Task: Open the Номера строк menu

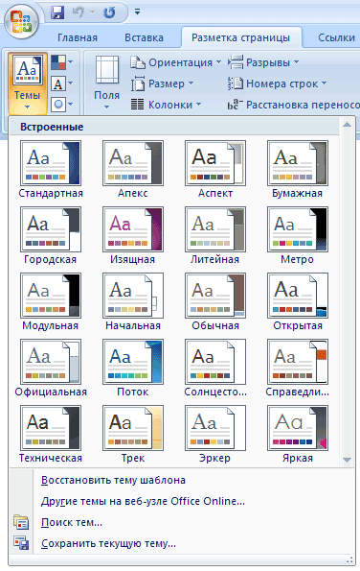Action: coord(277,83)
